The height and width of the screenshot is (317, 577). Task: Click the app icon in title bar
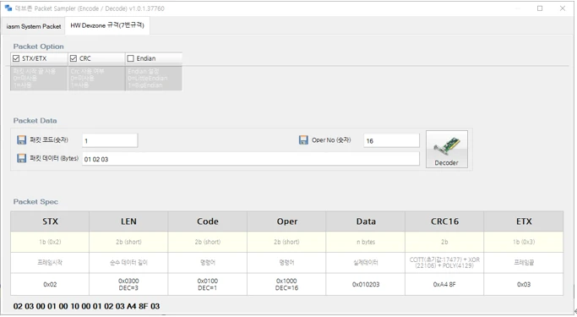pyautogui.click(x=8, y=8)
